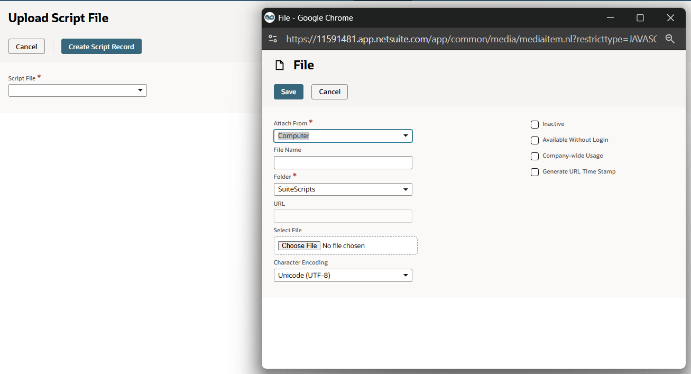This screenshot has width=691, height=374.
Task: Open the Folder dropdown showing SuiteScripts
Action: 343,189
